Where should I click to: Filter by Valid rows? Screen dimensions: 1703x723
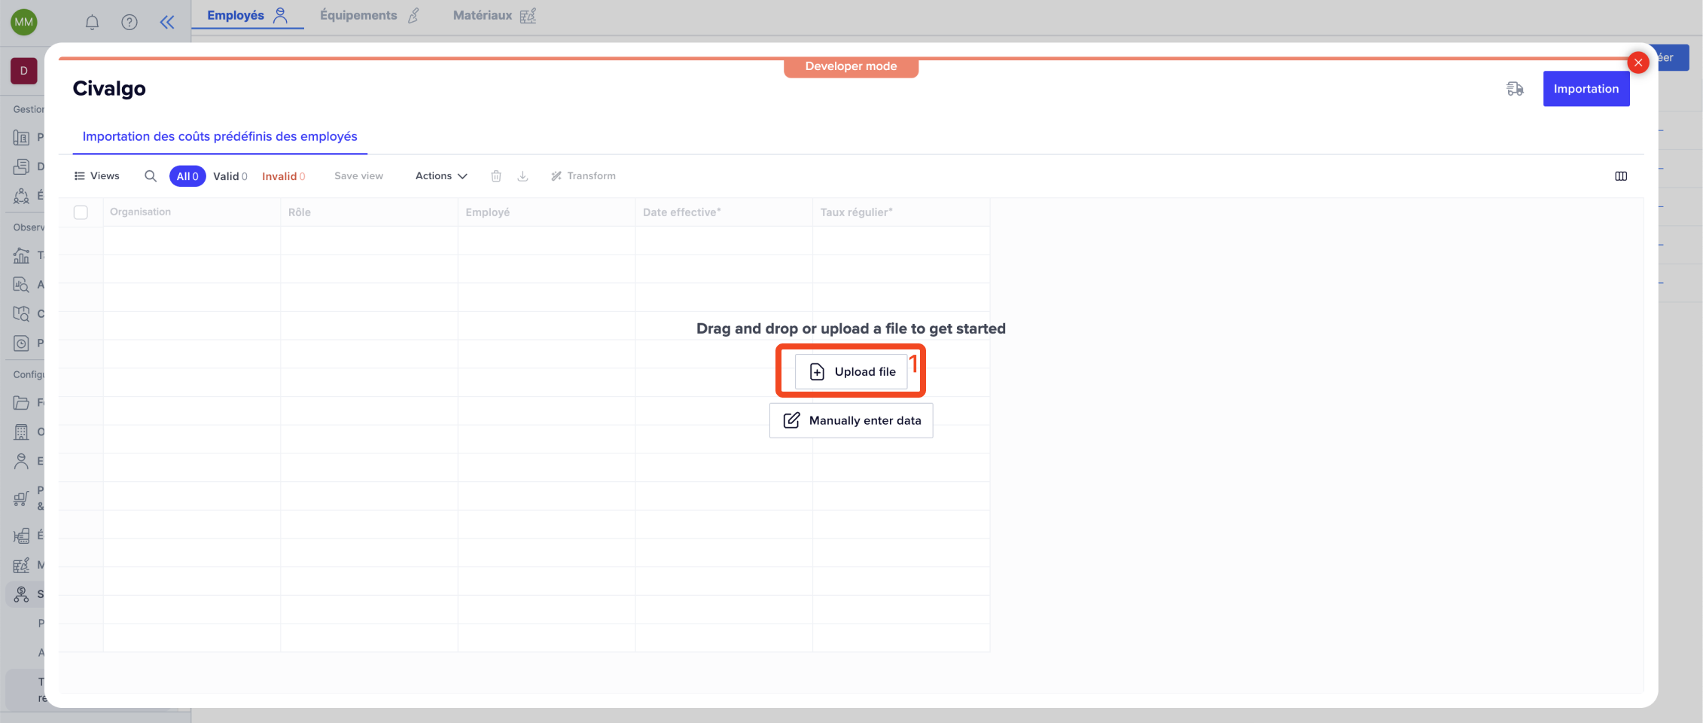[x=230, y=176]
